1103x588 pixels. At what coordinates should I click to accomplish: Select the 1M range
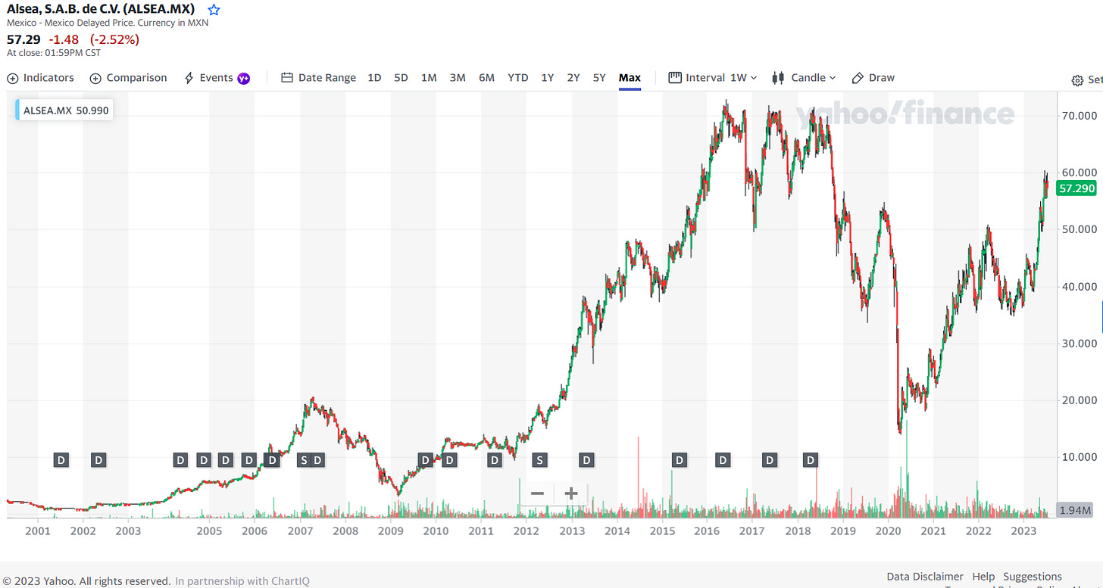coord(429,78)
